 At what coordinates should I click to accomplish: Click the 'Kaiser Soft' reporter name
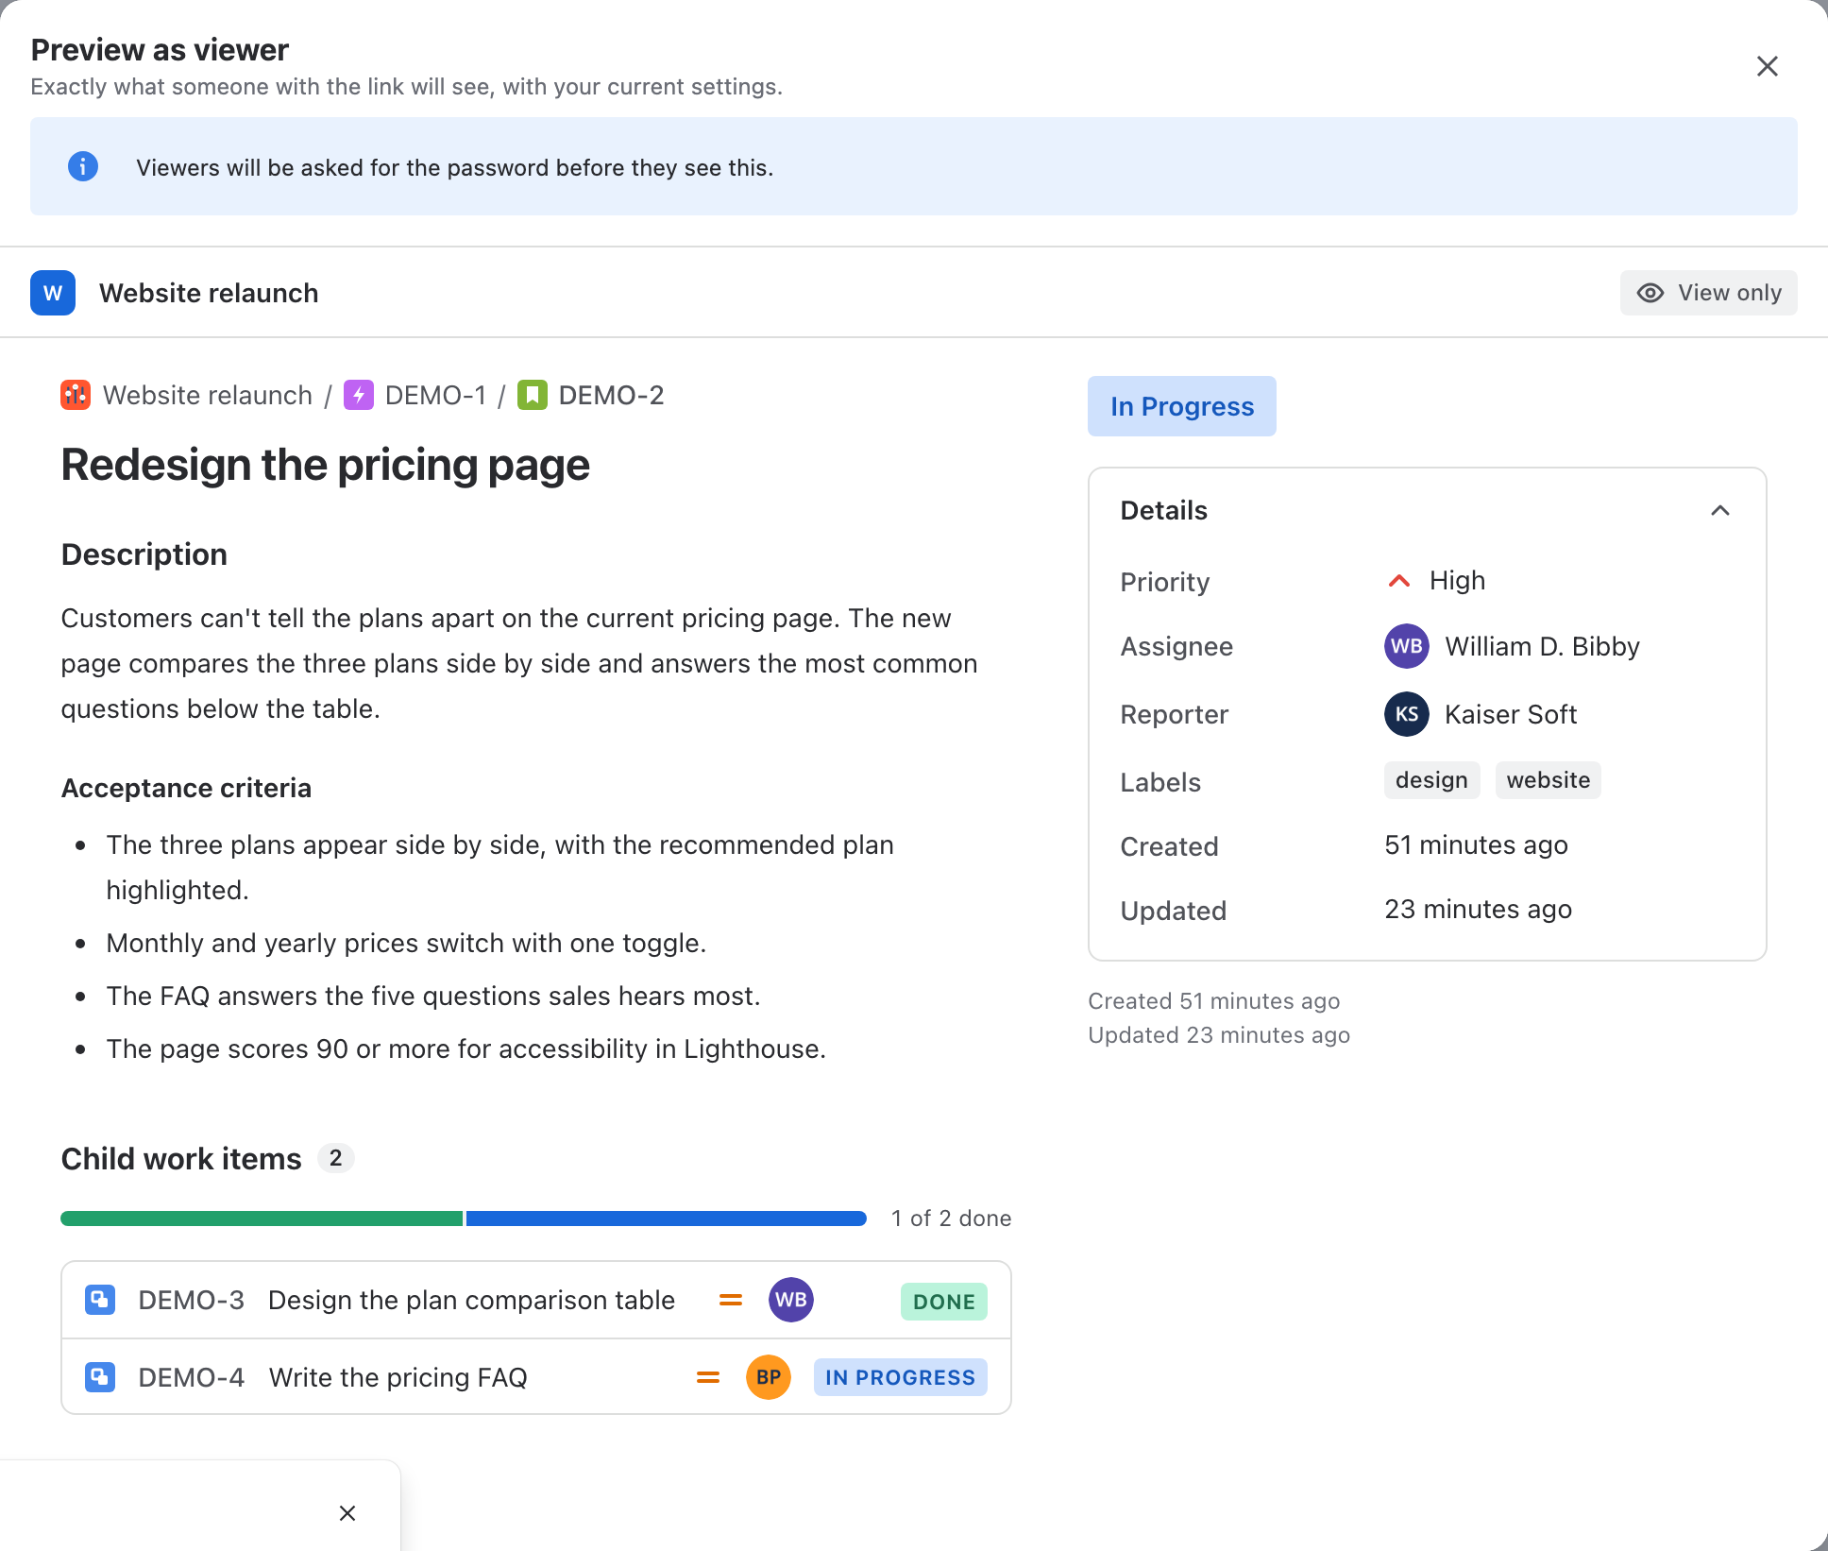[x=1511, y=714]
